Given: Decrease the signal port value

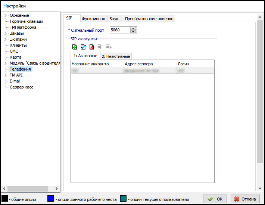Looking at the screenshot, I should 133,32.
